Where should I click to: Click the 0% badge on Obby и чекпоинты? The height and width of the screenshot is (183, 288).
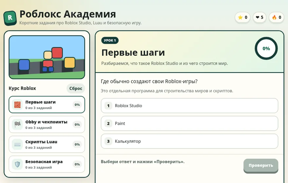(77, 125)
